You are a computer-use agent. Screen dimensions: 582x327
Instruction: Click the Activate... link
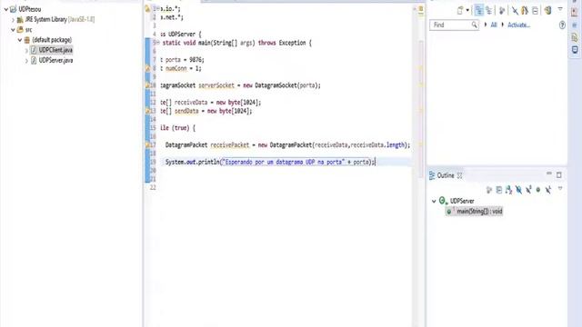[518, 25]
